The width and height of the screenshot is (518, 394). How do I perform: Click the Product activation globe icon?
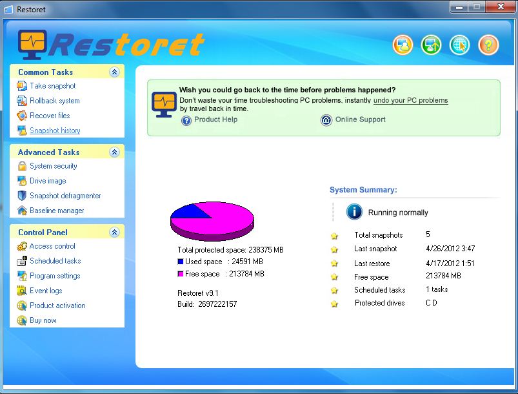(x=22, y=306)
